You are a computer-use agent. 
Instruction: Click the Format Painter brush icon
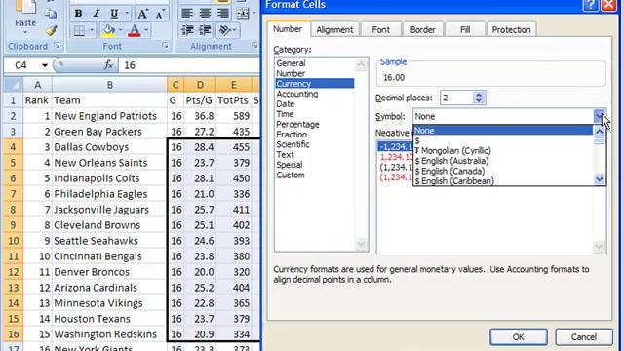52,30
